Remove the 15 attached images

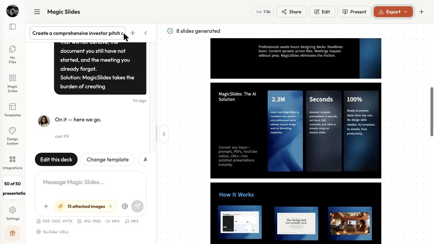coord(111,206)
